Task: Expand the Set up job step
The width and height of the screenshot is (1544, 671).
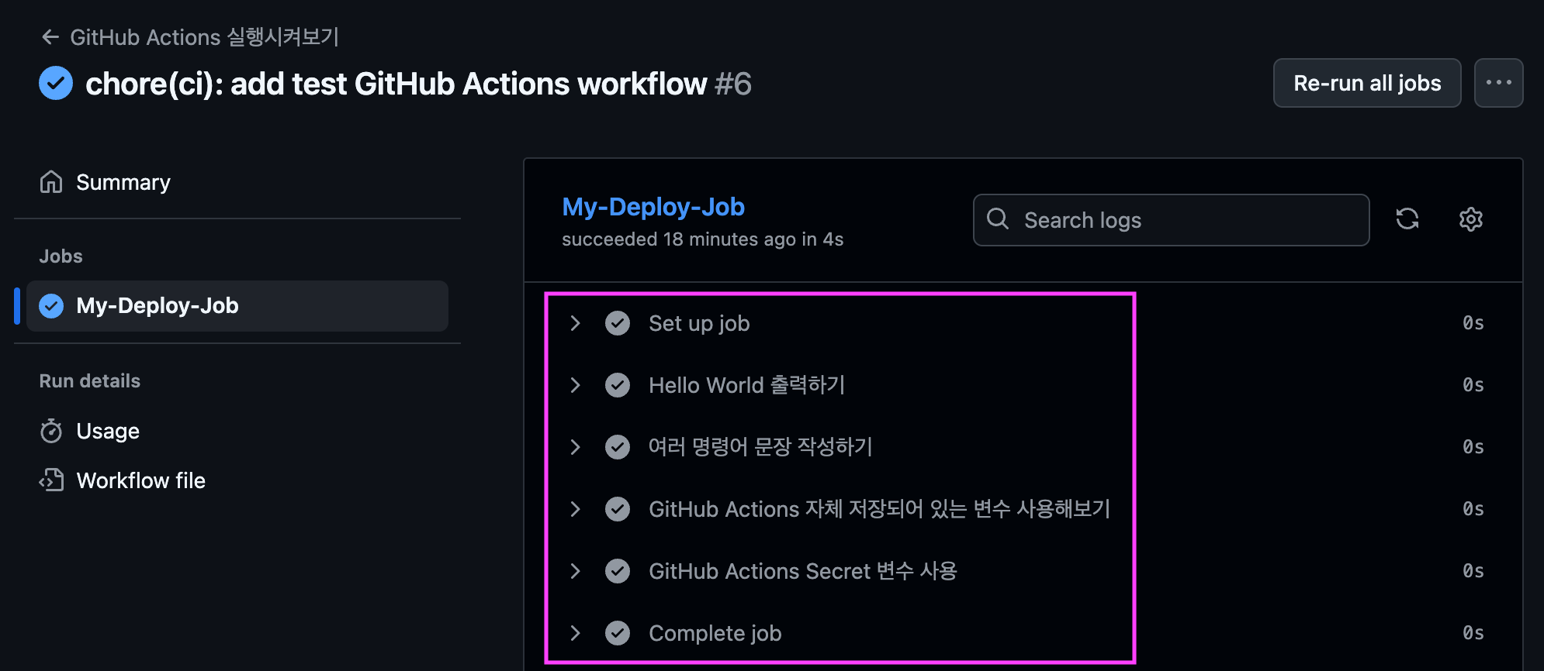Action: 575,323
